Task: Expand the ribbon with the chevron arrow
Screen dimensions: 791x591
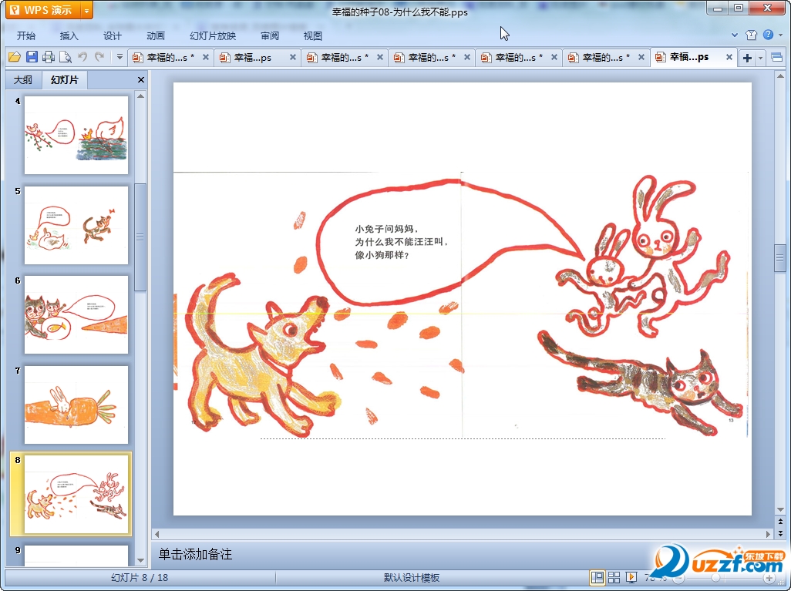Action: 735,35
